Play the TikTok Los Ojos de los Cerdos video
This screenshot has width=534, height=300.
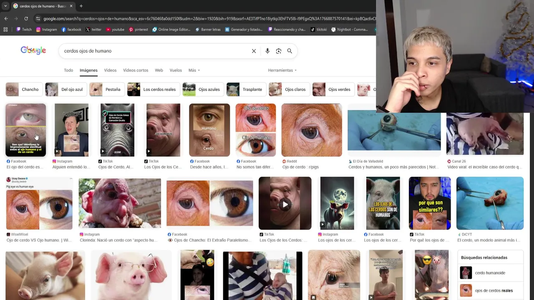pos(285,203)
